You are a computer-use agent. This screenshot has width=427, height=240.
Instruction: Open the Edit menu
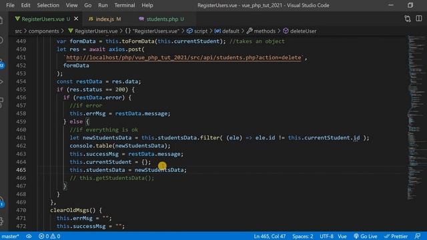coord(25,5)
